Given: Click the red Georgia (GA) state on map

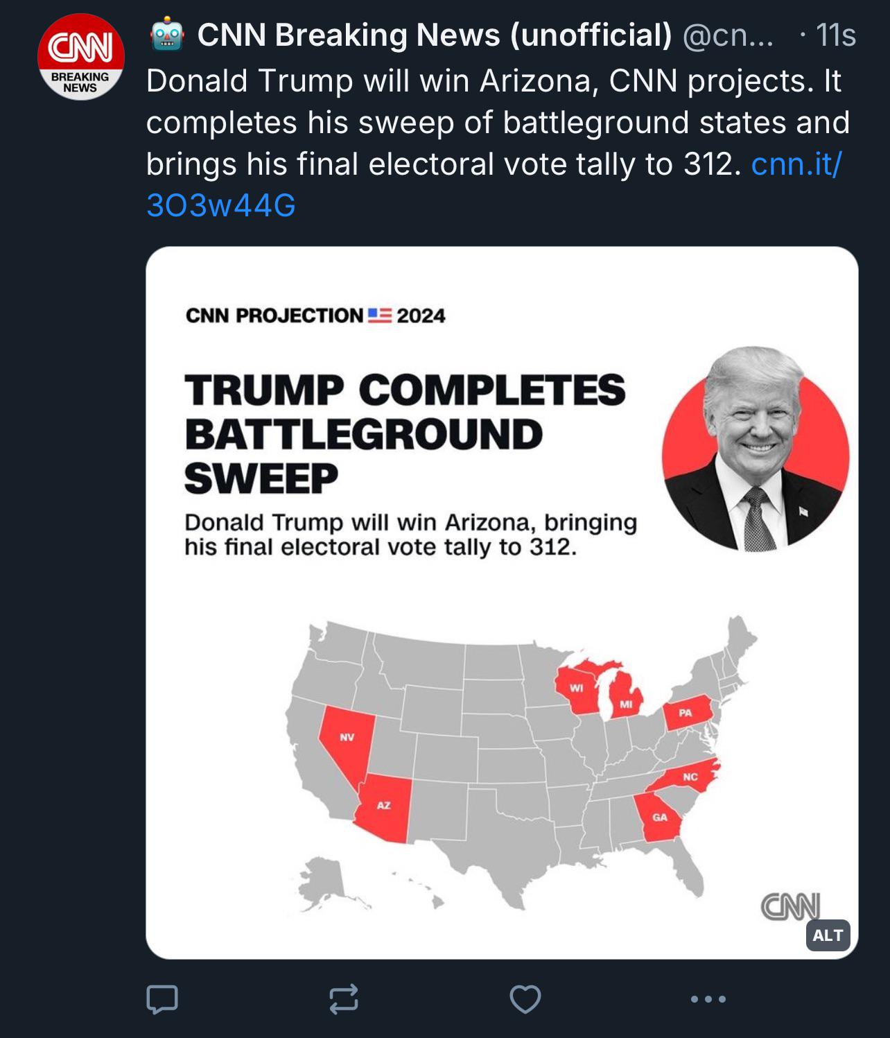Looking at the screenshot, I should (658, 818).
